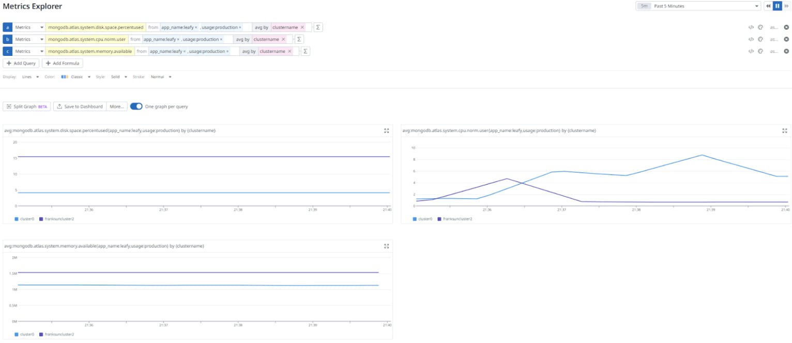Click the Split Graph button
792x343 pixels.
25,106
